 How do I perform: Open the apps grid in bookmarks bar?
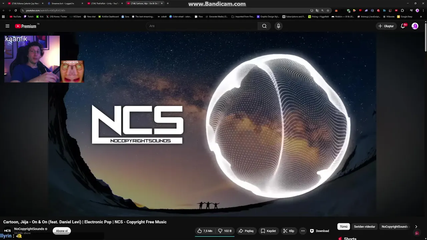pyautogui.click(x=3, y=17)
